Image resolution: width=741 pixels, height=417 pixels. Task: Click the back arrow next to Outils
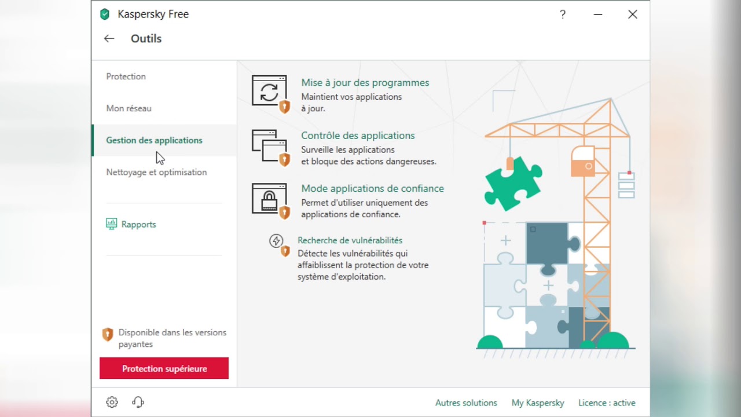(109, 39)
